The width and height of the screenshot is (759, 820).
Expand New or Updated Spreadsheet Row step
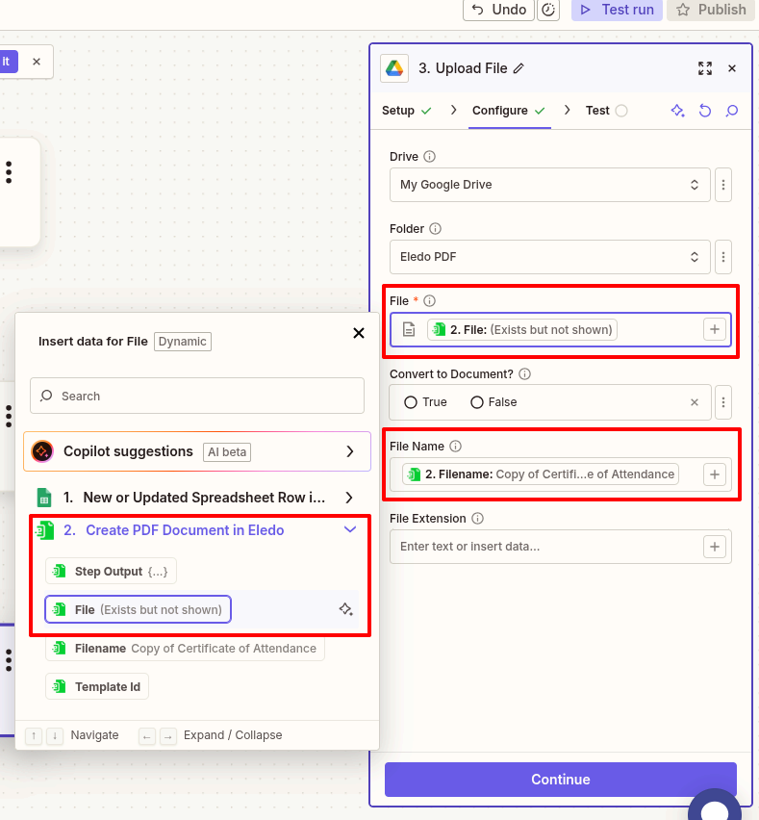197,498
